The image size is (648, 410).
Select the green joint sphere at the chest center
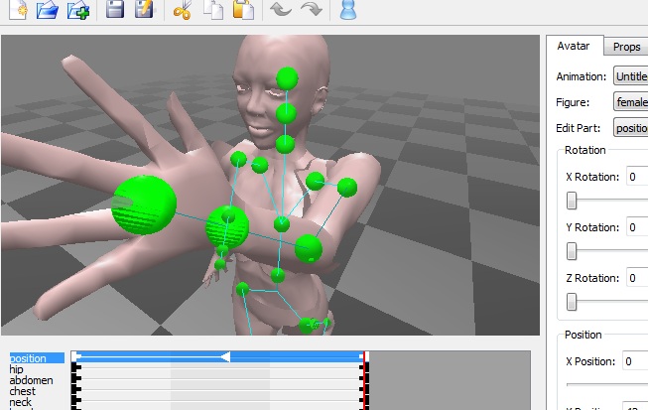pos(282,224)
